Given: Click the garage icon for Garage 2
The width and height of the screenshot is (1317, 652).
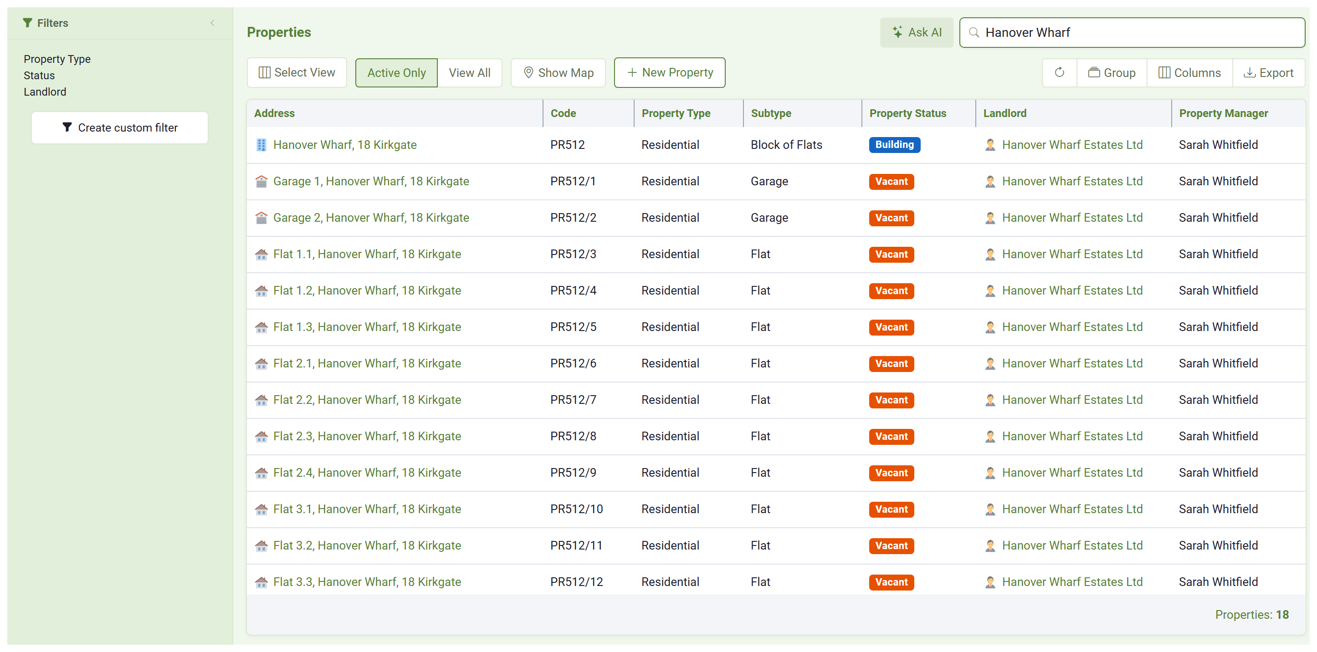Looking at the screenshot, I should [261, 218].
